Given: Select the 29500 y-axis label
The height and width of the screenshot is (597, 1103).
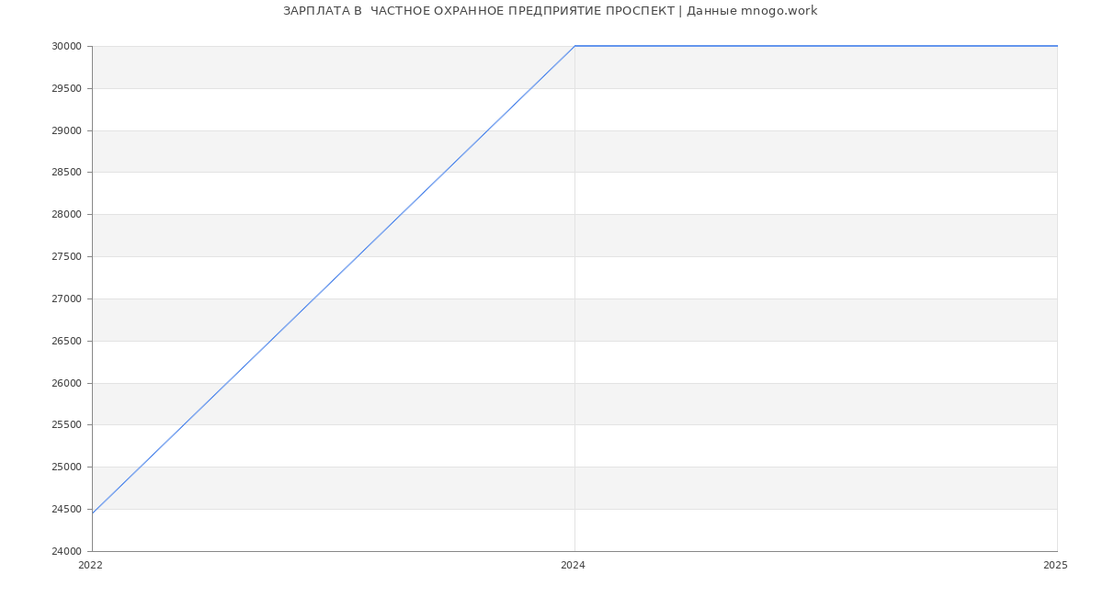Looking at the screenshot, I should coord(66,89).
